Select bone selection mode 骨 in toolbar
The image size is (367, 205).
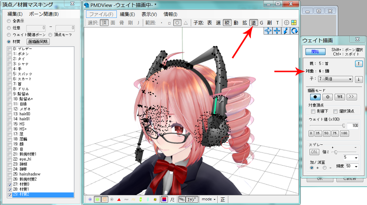(x=121, y=23)
